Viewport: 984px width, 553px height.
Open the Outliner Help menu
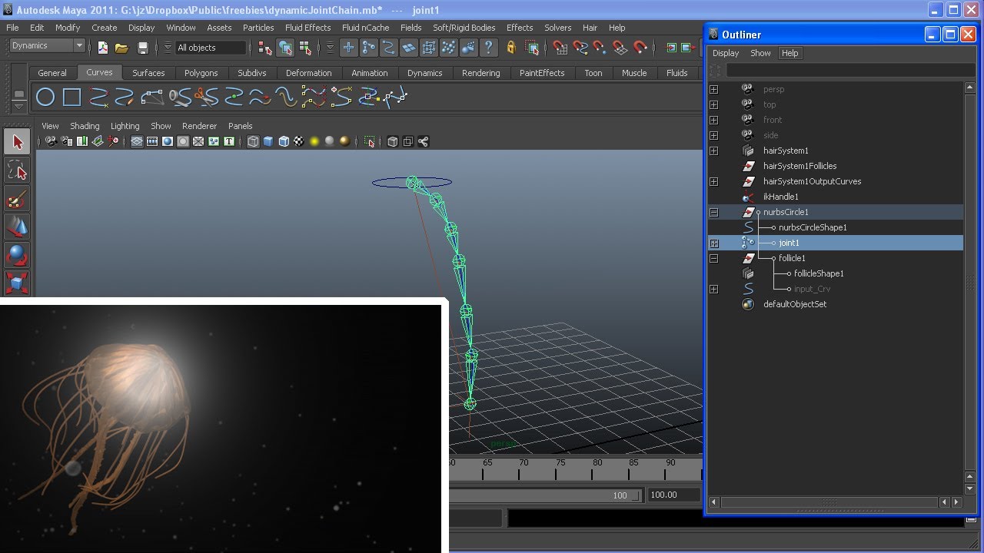pyautogui.click(x=790, y=53)
